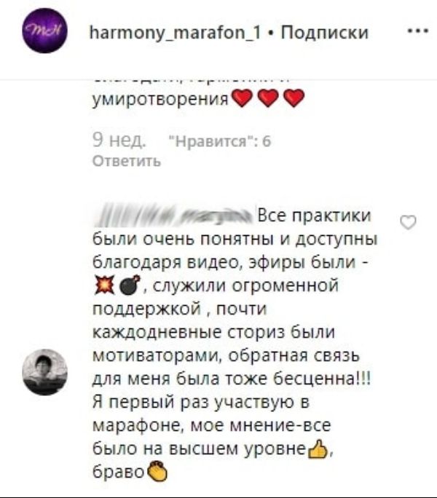Click the comment text starting Все практики

(235, 344)
